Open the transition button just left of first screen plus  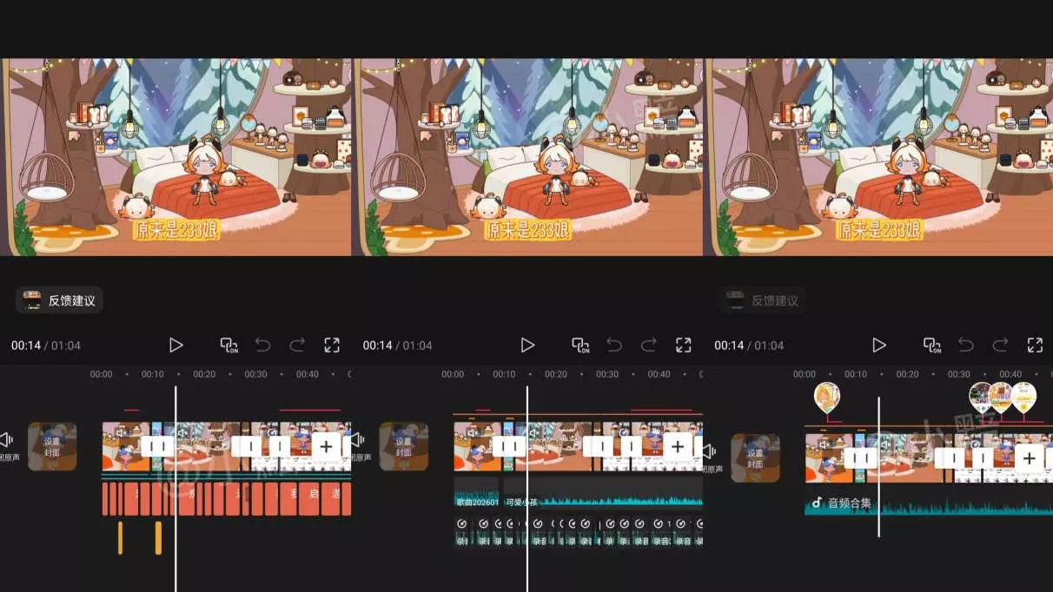coord(280,446)
